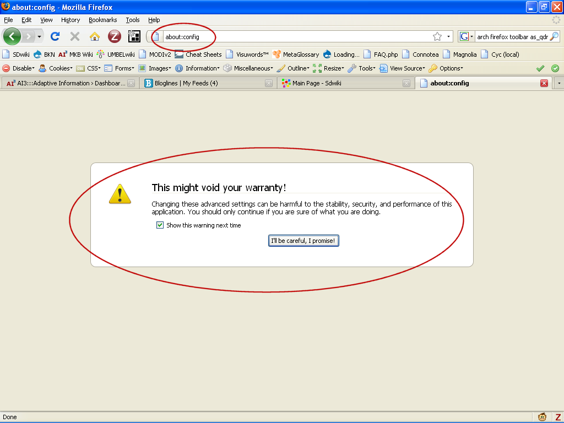The height and width of the screenshot is (423, 564).
Task: Expand the list all tabs arrow
Action: click(x=559, y=83)
